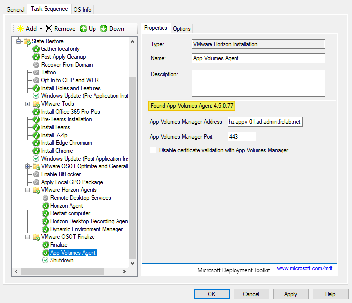352x303 pixels.
Task: Expand VMware OSOT Optimize and Generalize group
Action: coord(28,166)
